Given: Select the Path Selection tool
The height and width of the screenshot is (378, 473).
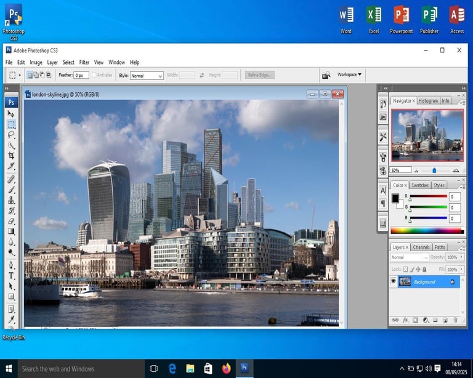Looking at the screenshot, I should click(x=11, y=286).
